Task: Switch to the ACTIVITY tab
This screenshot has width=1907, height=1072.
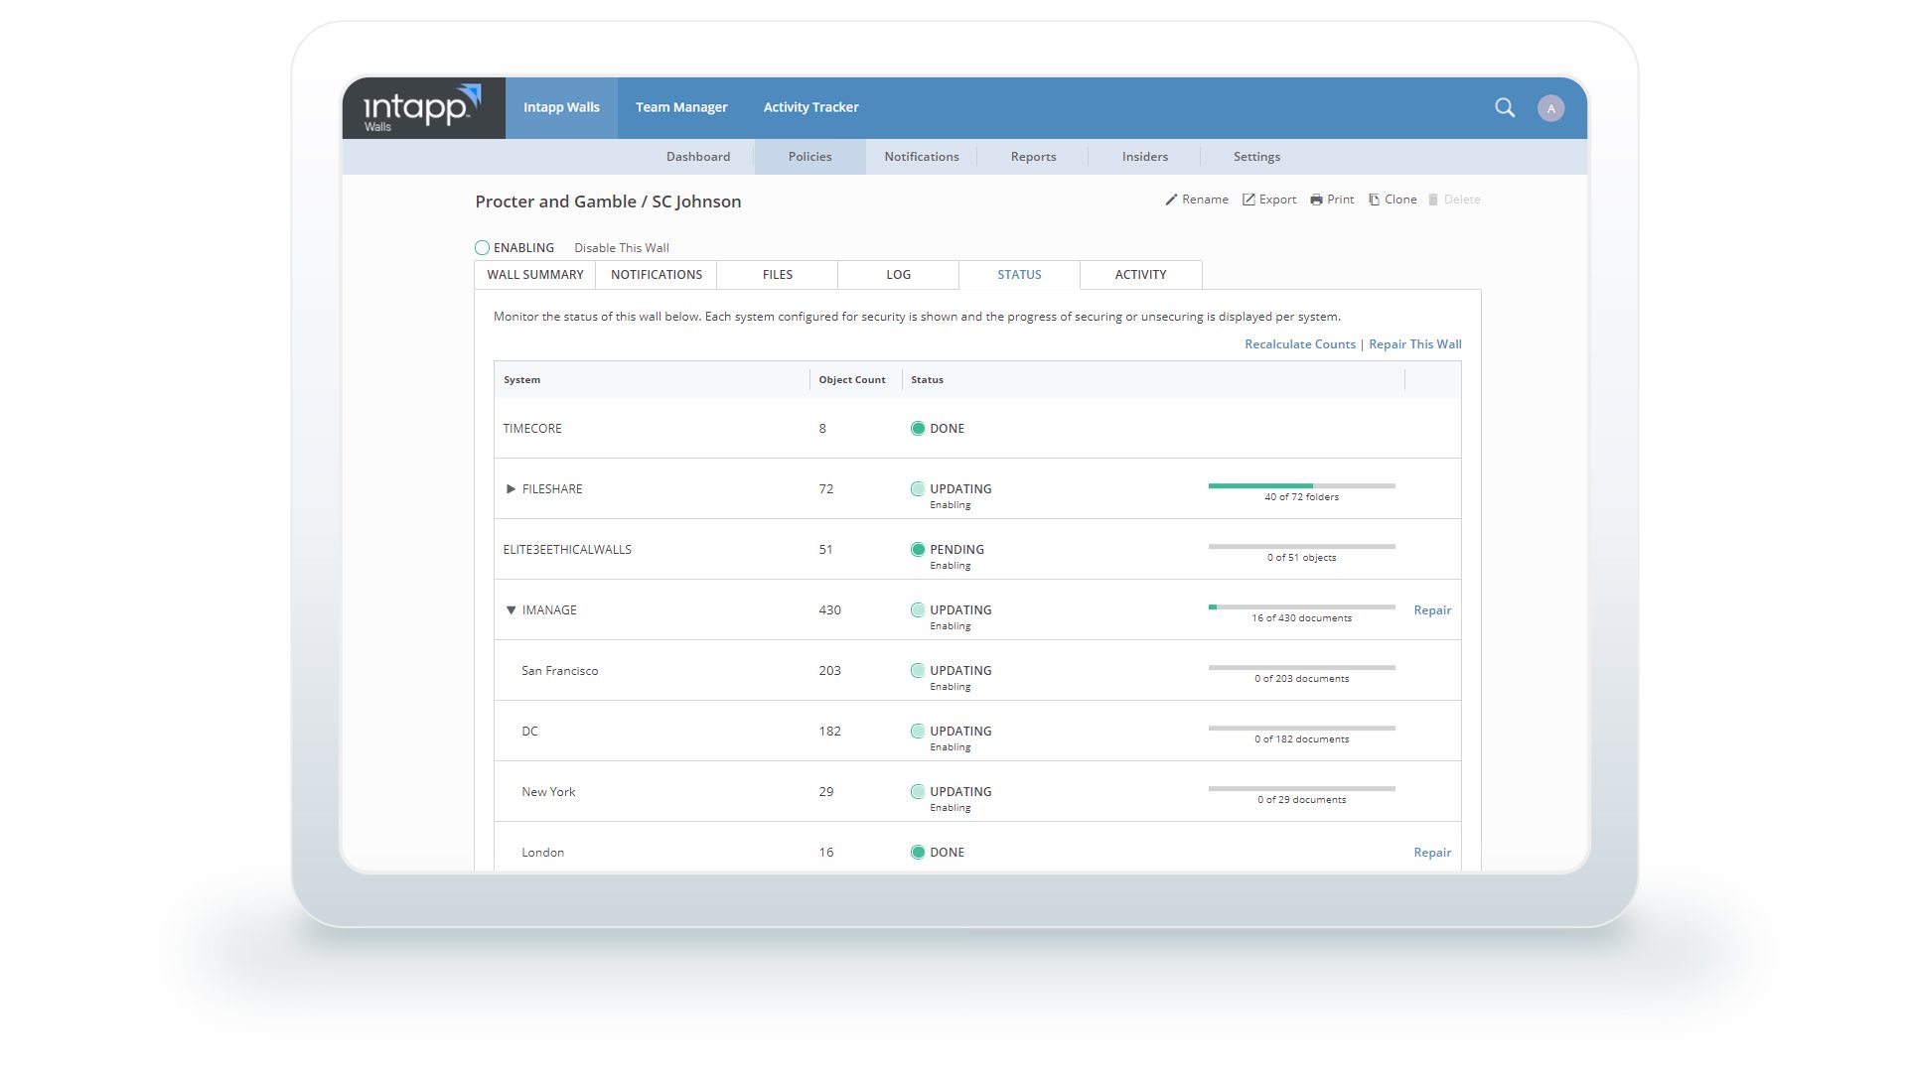Action: point(1141,275)
